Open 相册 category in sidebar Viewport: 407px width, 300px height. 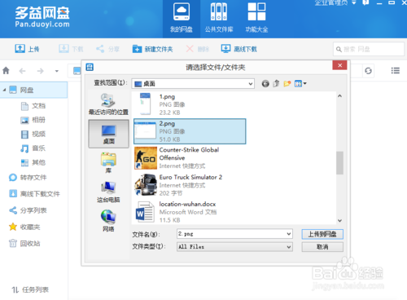point(33,120)
